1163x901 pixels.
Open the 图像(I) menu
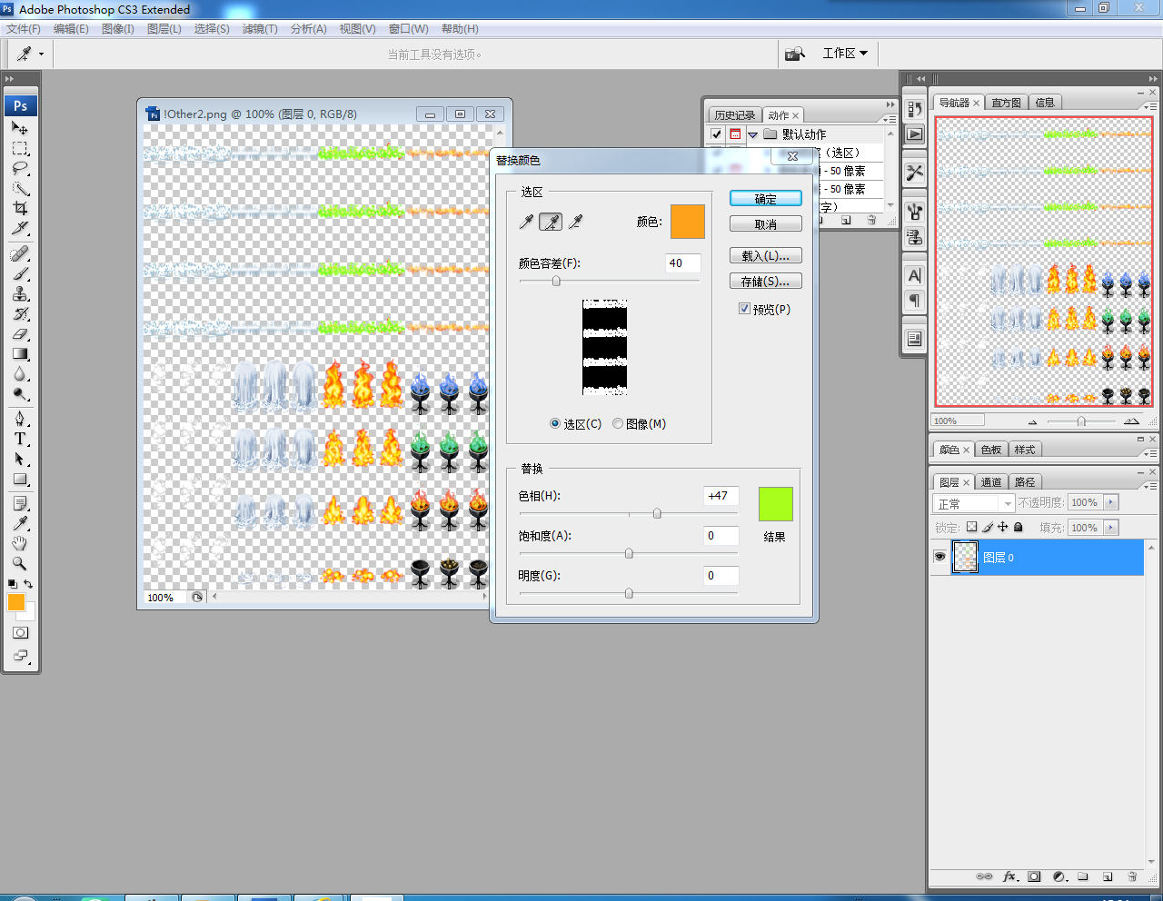pyautogui.click(x=118, y=29)
